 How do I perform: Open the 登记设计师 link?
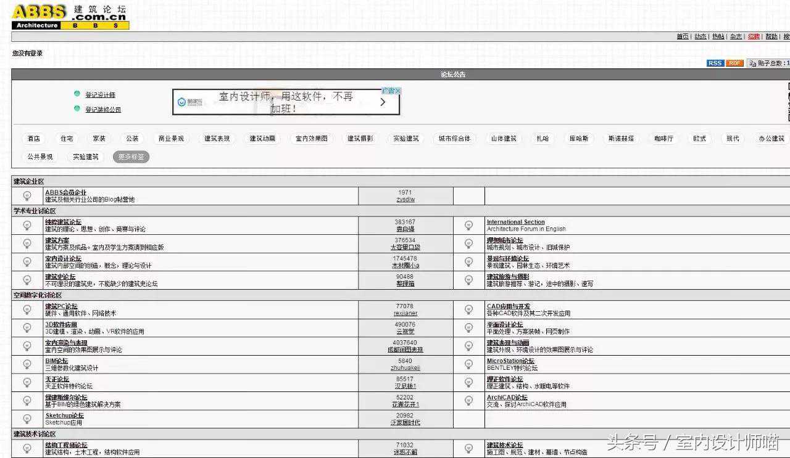(x=100, y=95)
